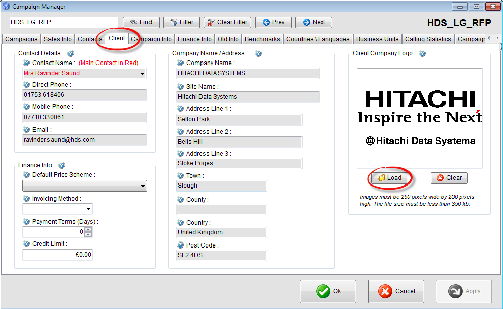Switch to Countries \ Languages tab

pos(318,39)
